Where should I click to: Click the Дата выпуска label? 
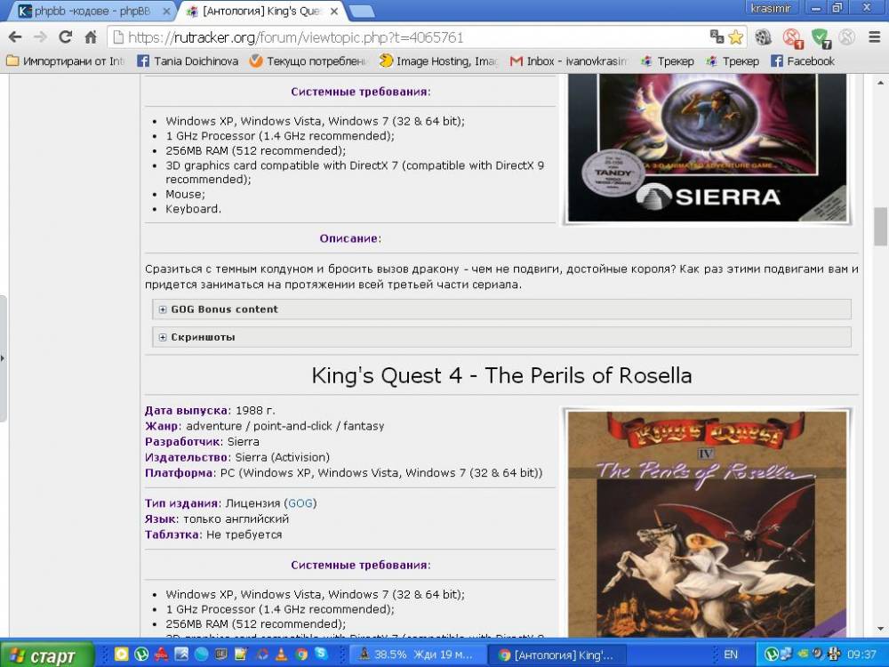[x=188, y=410]
